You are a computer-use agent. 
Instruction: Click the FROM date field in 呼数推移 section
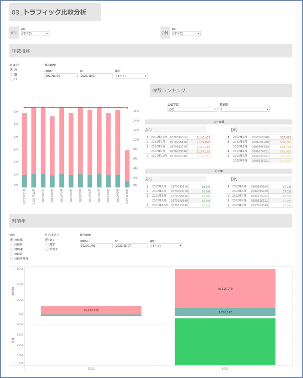61,76
